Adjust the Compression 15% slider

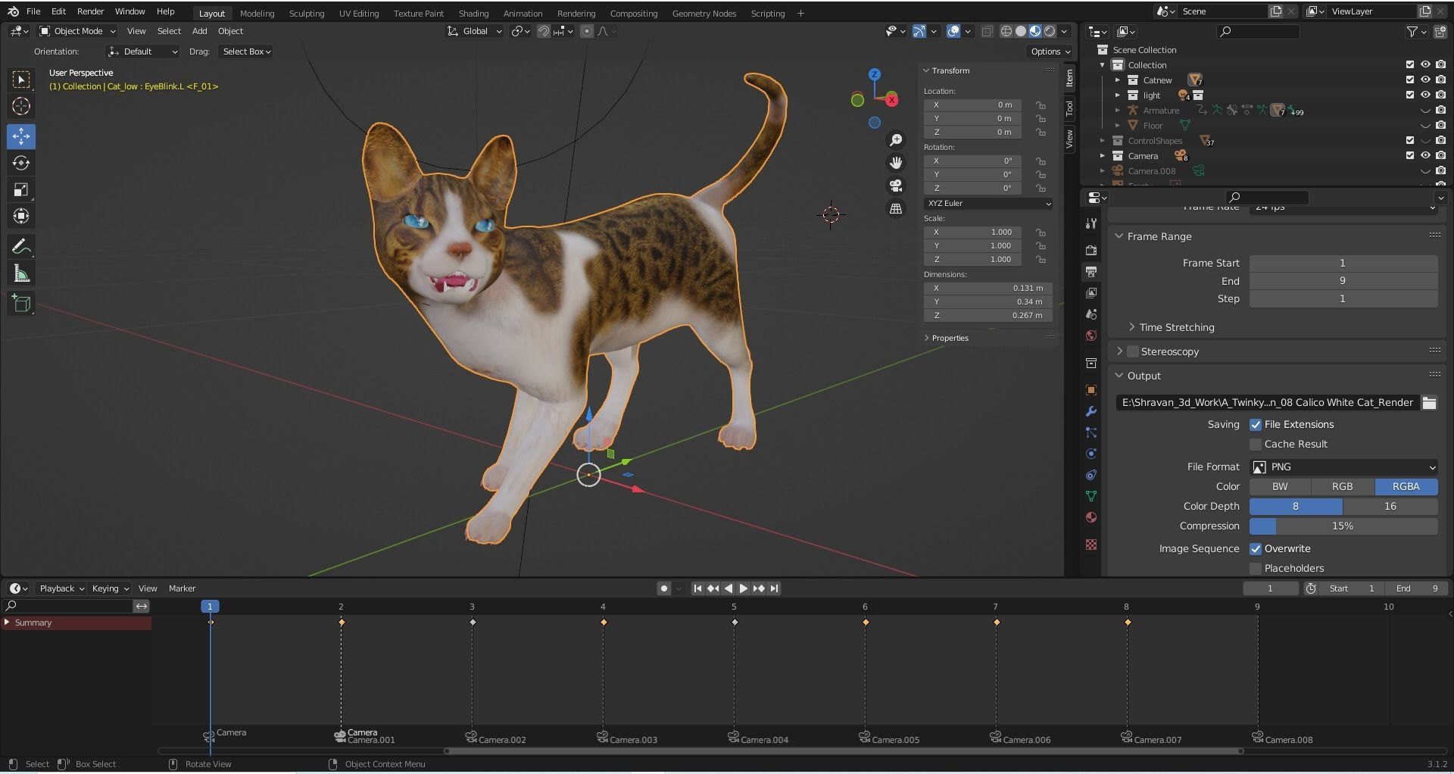(1343, 526)
